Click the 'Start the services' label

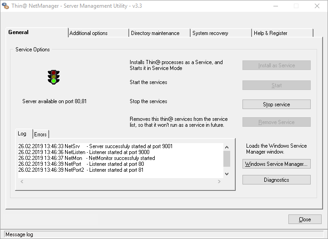point(148,82)
